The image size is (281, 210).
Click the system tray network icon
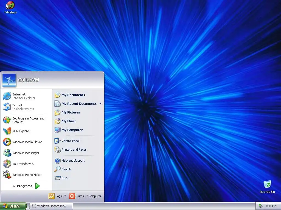click(x=261, y=206)
